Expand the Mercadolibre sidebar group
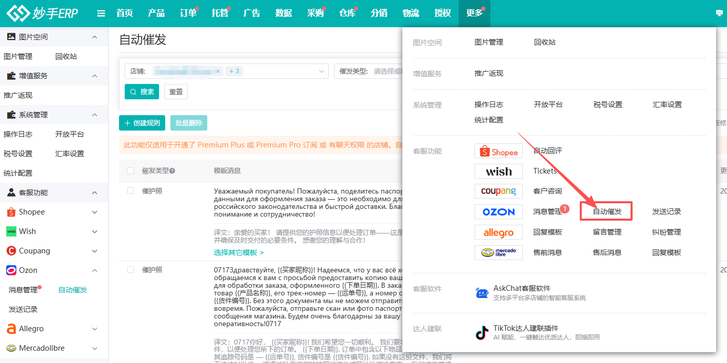This screenshot has width=727, height=363. coord(94,348)
